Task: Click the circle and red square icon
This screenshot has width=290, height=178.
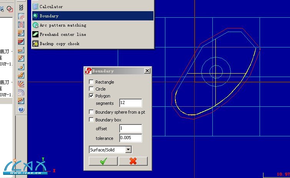Action: pyautogui.click(x=10, y=9)
